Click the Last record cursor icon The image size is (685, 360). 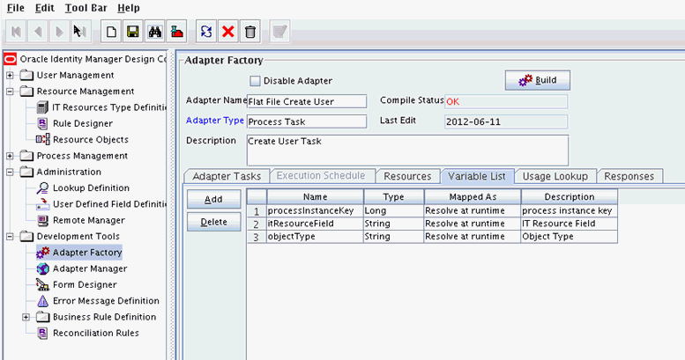pyautogui.click(x=80, y=32)
